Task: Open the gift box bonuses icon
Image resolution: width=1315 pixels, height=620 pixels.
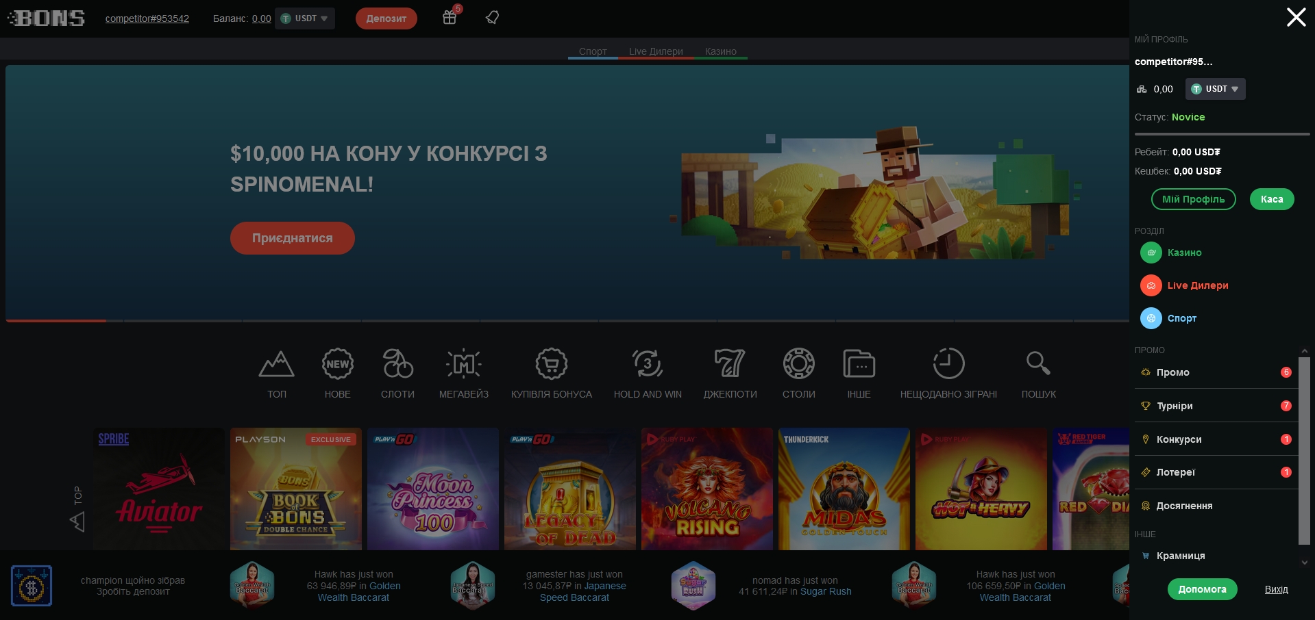Action: coord(450,17)
